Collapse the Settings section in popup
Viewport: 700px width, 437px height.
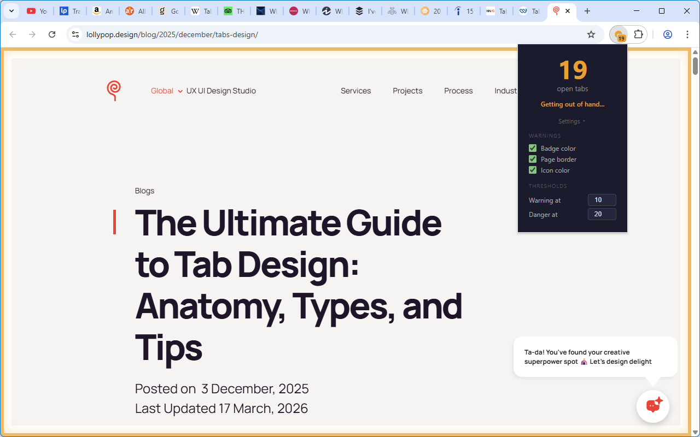coord(571,121)
